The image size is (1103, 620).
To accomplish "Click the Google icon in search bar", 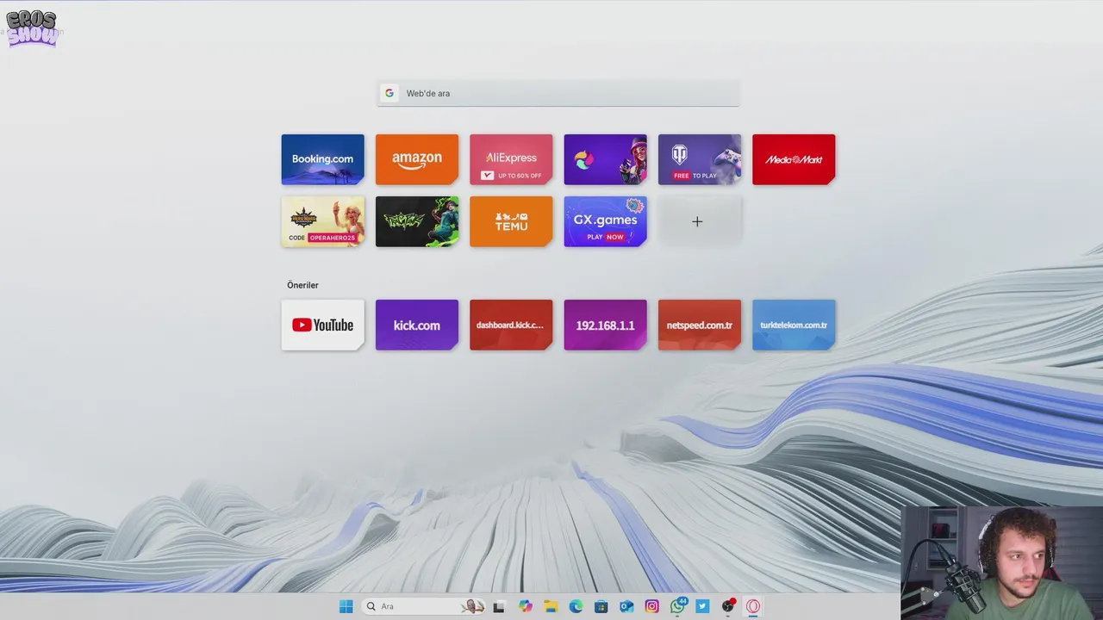I will 389,93.
